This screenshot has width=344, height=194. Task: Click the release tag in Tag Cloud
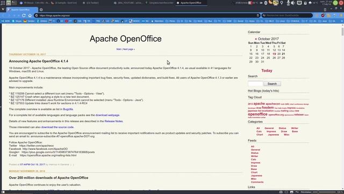click(x=299, y=115)
